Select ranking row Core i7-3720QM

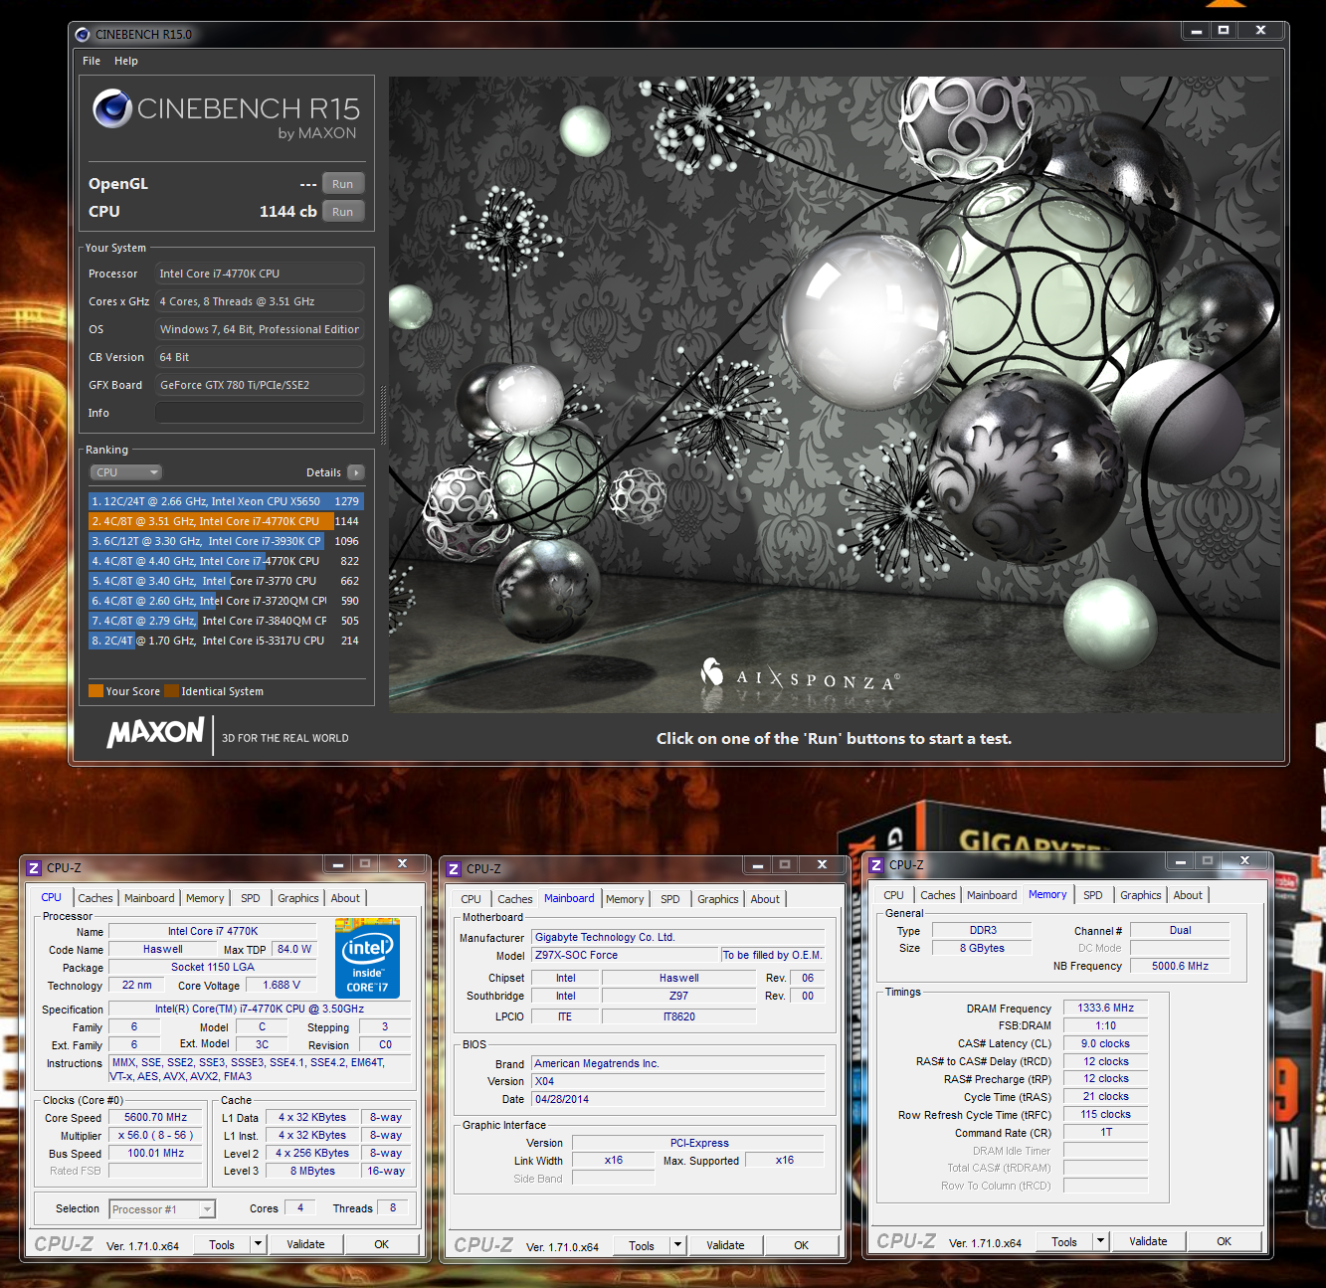(226, 601)
